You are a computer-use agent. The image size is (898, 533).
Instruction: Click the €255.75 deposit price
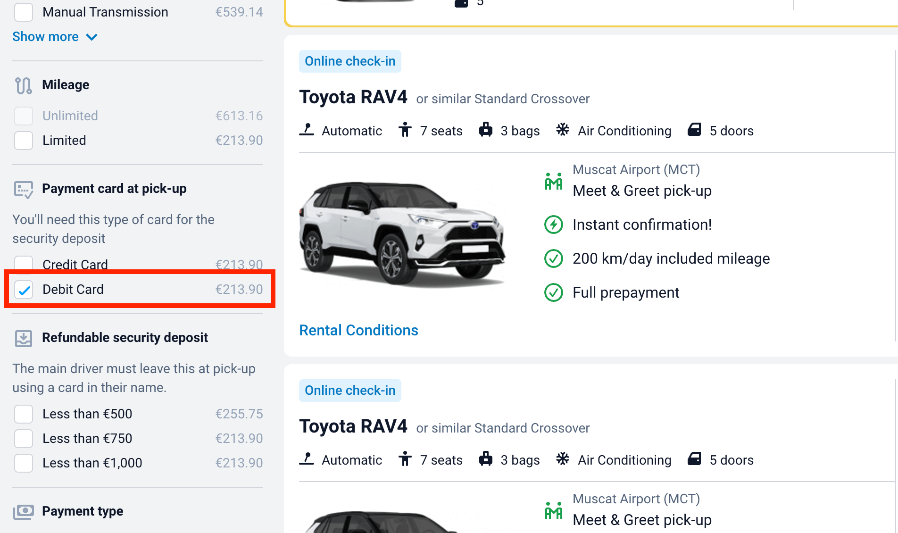click(239, 414)
